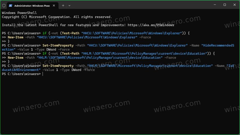Click Test-Path in the first if statement
The image size is (240, 135).
70,33
